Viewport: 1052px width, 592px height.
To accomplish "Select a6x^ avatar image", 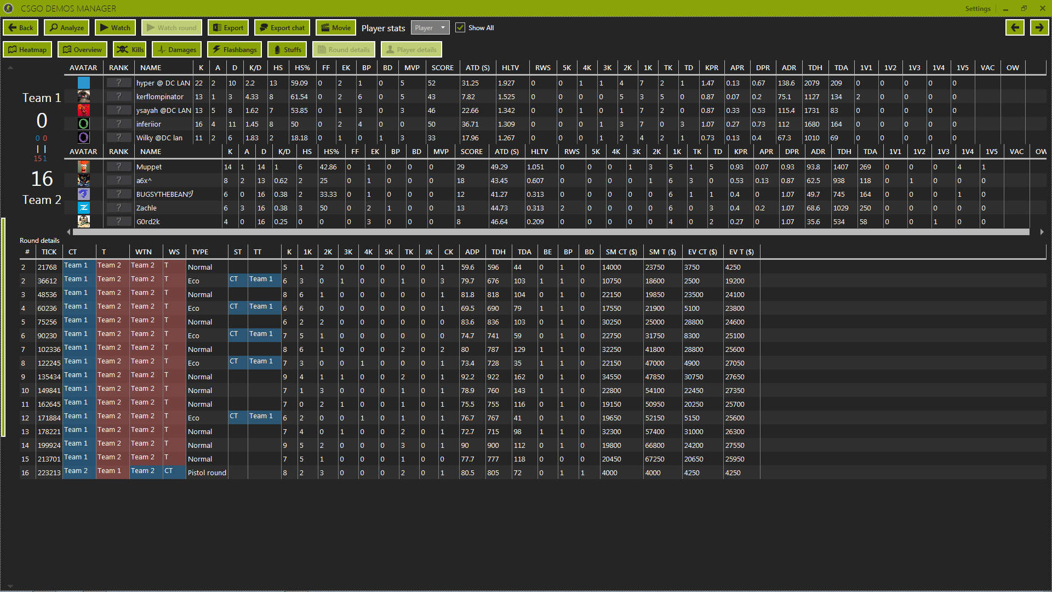I will (x=83, y=180).
